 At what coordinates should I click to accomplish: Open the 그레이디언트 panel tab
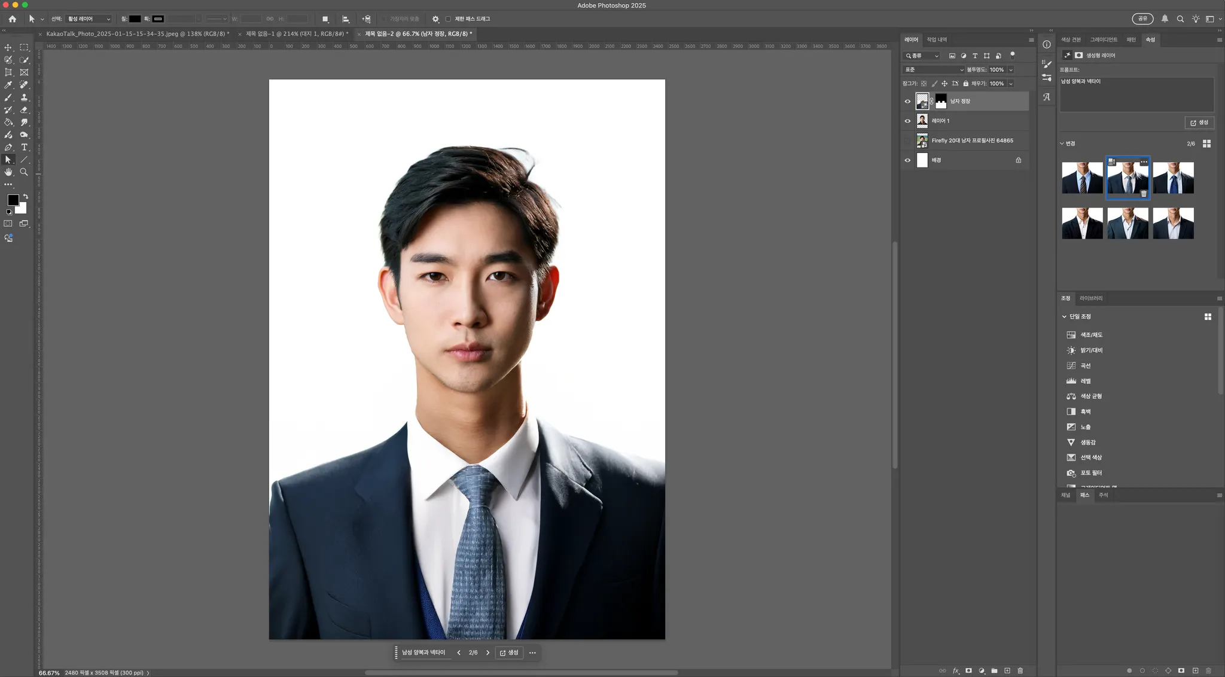(1103, 39)
